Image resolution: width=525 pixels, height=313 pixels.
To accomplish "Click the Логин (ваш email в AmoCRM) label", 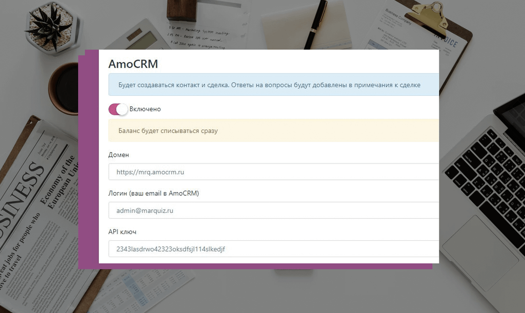I will (154, 193).
